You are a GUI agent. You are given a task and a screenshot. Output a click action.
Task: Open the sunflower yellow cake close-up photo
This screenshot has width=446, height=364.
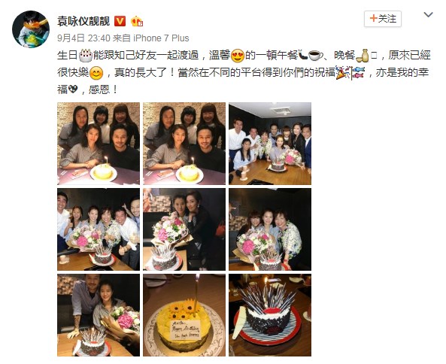pos(184,315)
